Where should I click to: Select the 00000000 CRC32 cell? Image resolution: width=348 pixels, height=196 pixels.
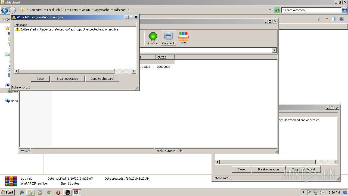pos(163,67)
